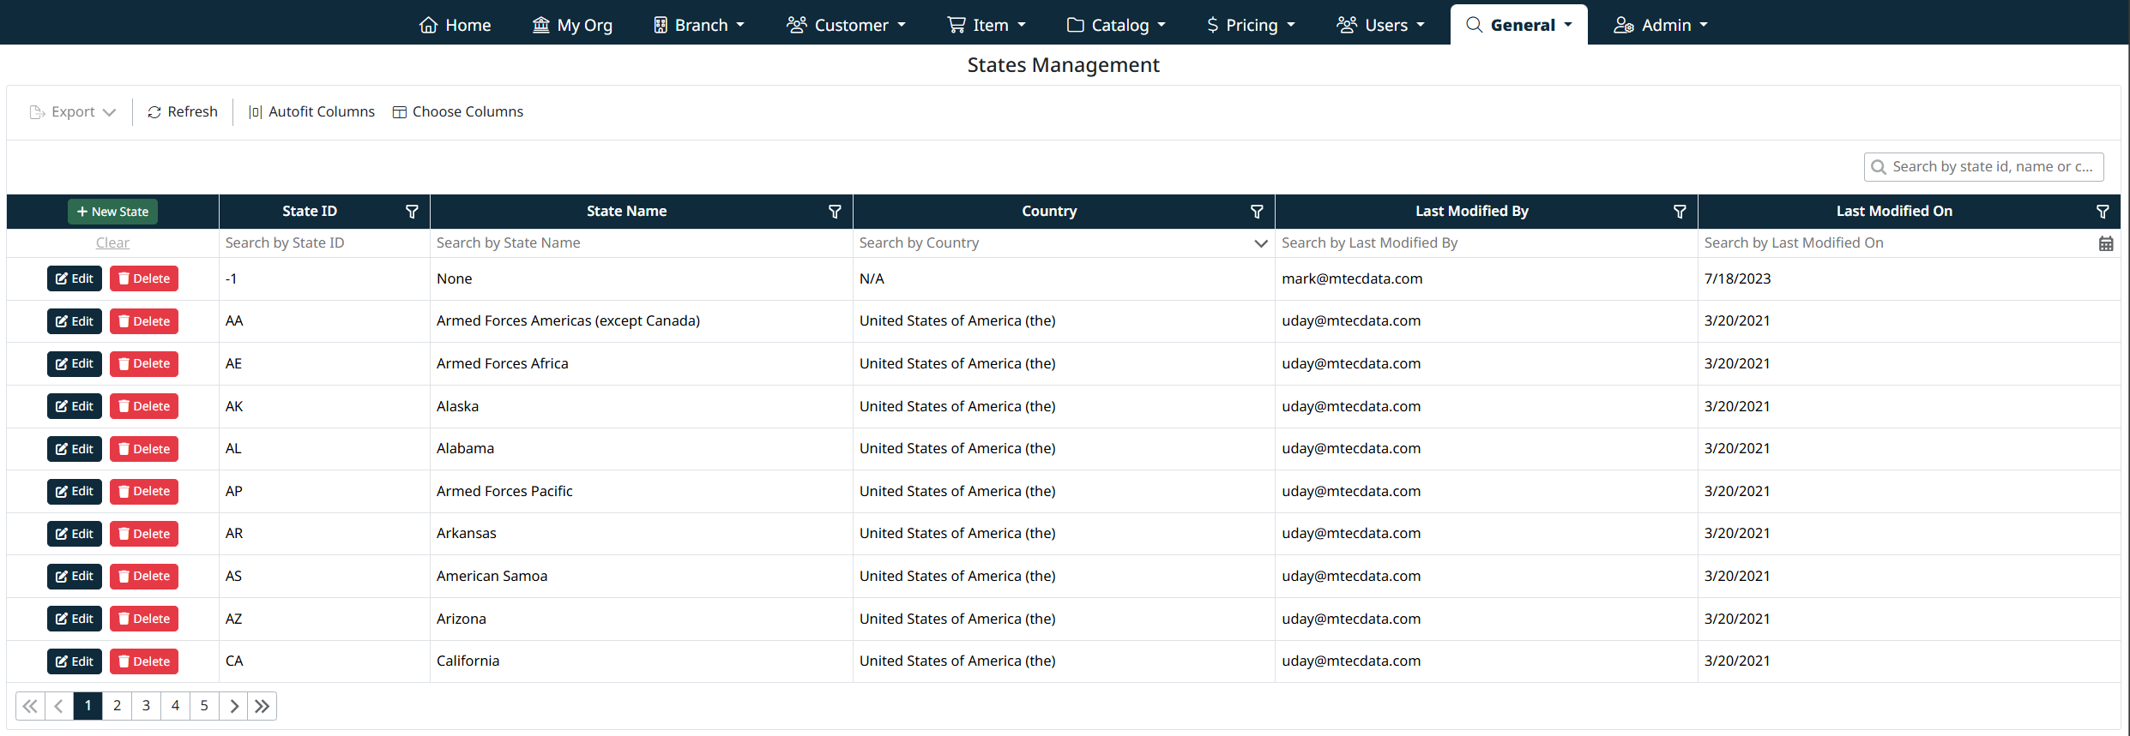Open the Search by Country dropdown

(1260, 243)
